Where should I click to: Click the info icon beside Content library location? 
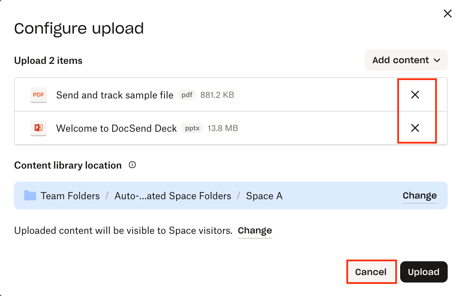[x=132, y=165]
